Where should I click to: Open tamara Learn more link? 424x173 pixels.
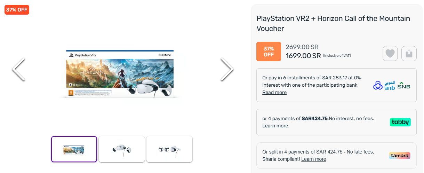[x=314, y=159]
